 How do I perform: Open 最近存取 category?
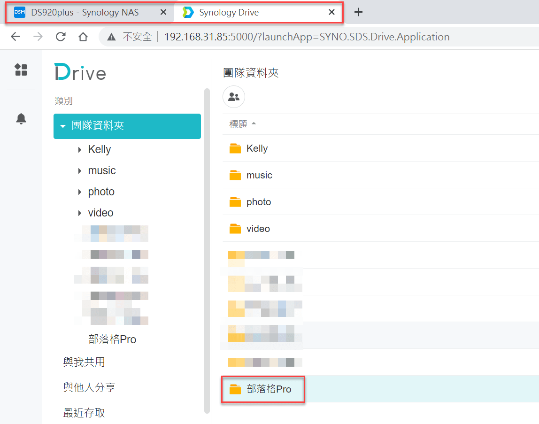tap(84, 413)
